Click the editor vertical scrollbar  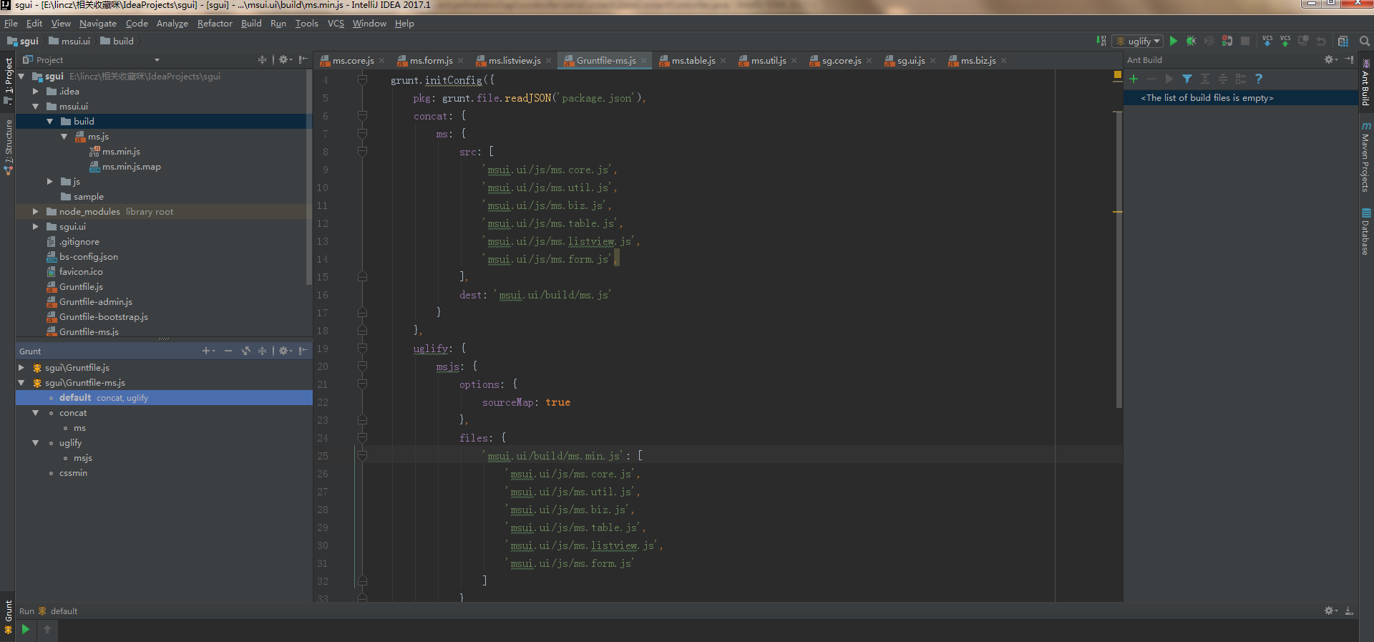click(x=1119, y=259)
